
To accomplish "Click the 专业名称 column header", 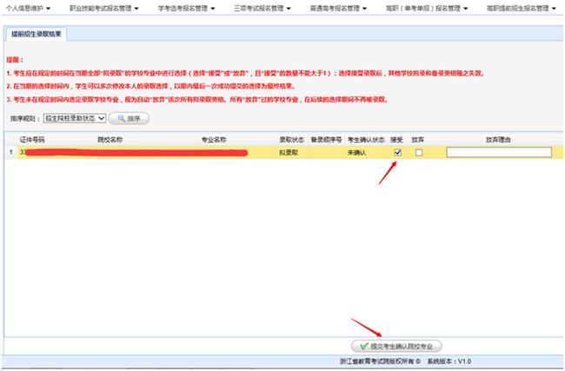I will click(x=214, y=139).
